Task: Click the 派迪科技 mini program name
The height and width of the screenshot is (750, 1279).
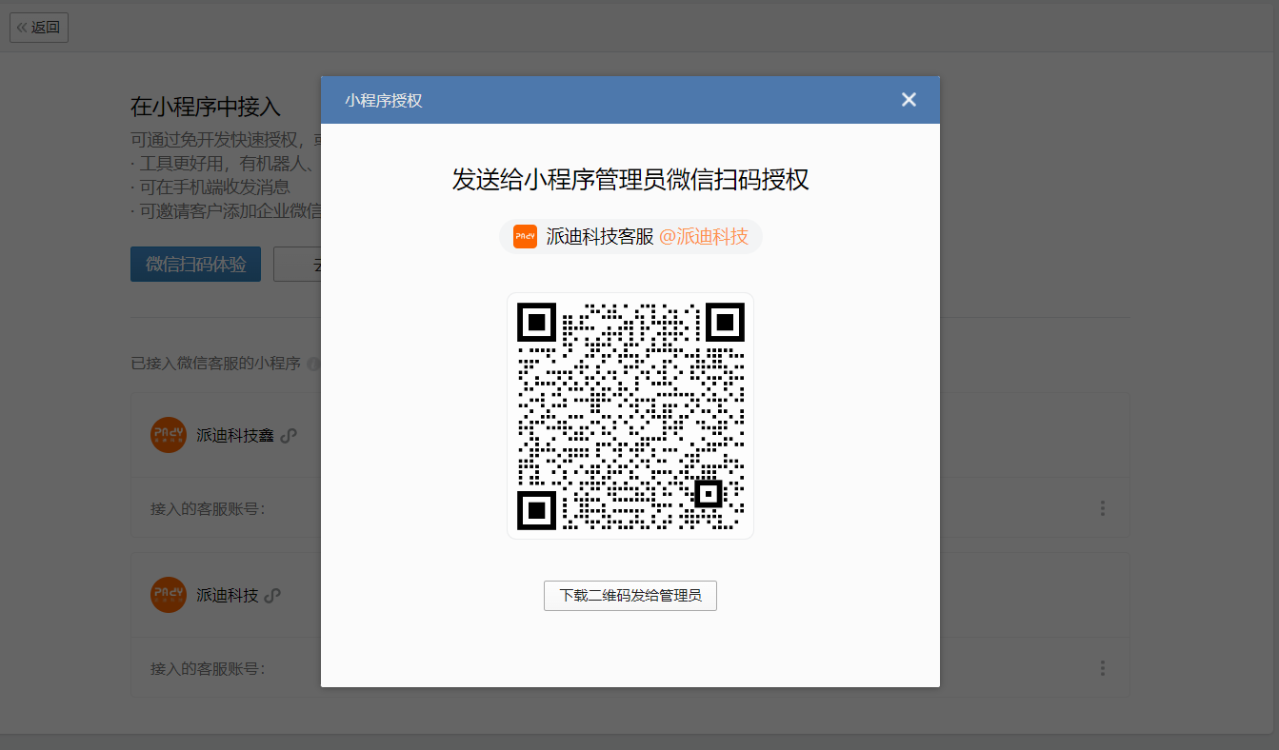Action: click(227, 595)
